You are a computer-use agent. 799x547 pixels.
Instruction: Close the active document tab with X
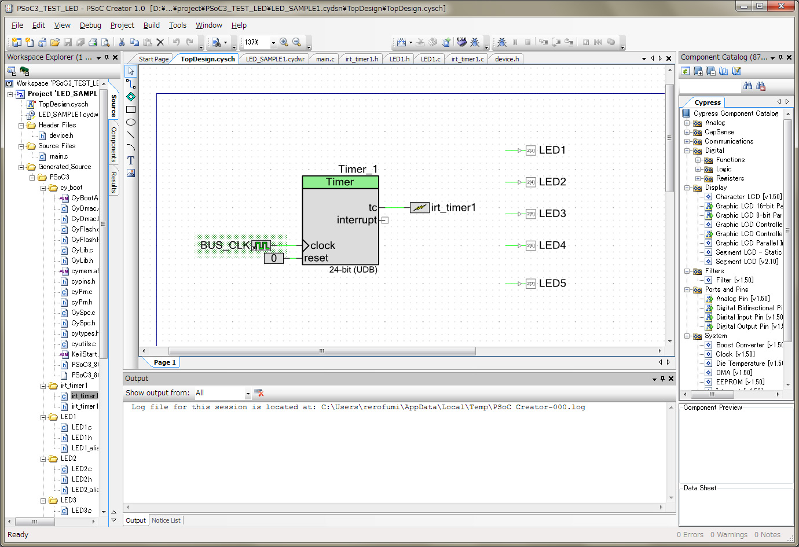[669, 58]
